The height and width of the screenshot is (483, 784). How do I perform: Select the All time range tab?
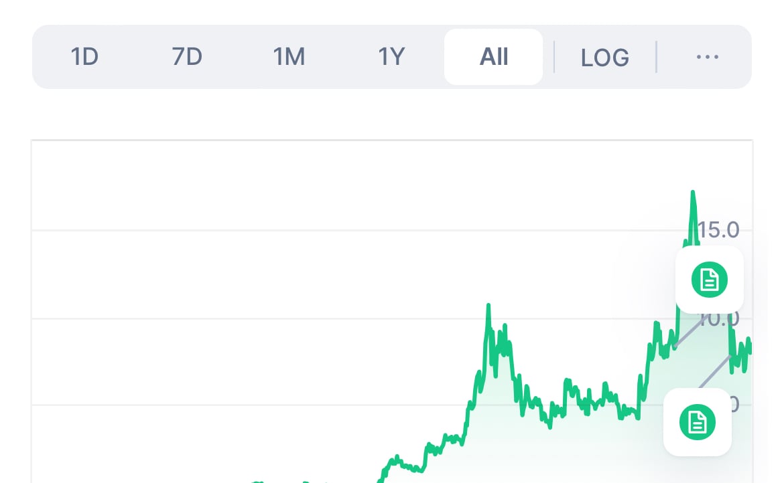[x=494, y=57]
